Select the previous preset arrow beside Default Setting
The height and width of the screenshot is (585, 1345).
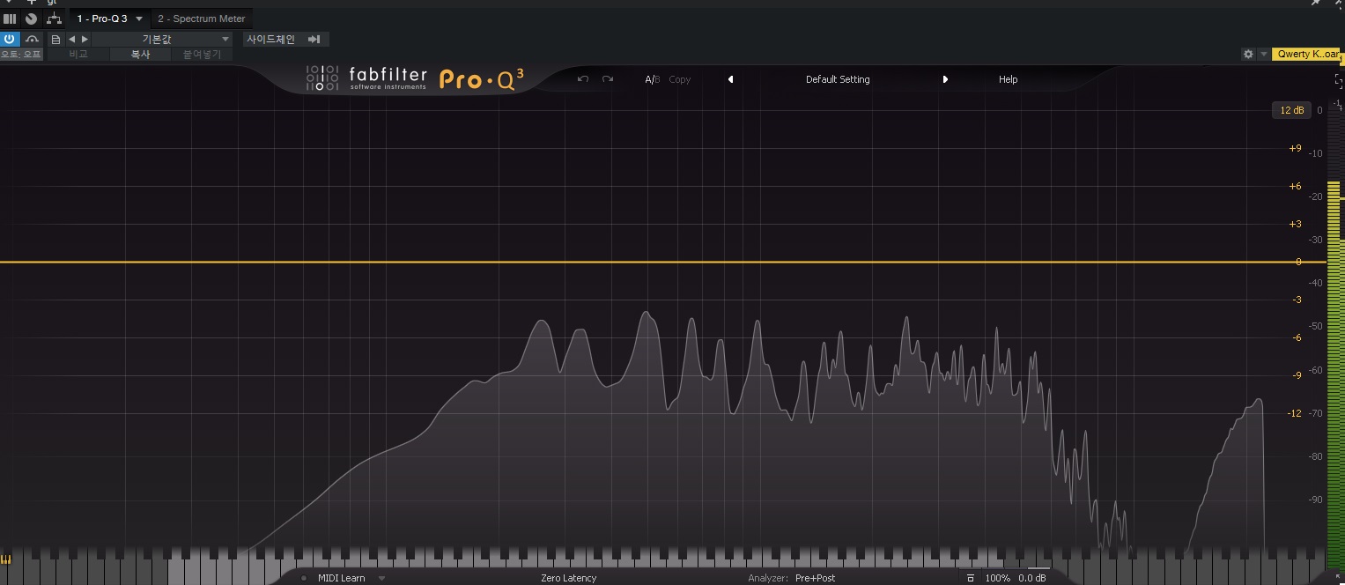click(x=730, y=79)
